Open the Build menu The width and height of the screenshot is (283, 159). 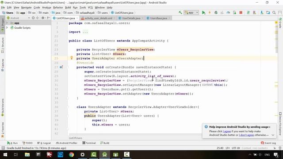68,8
